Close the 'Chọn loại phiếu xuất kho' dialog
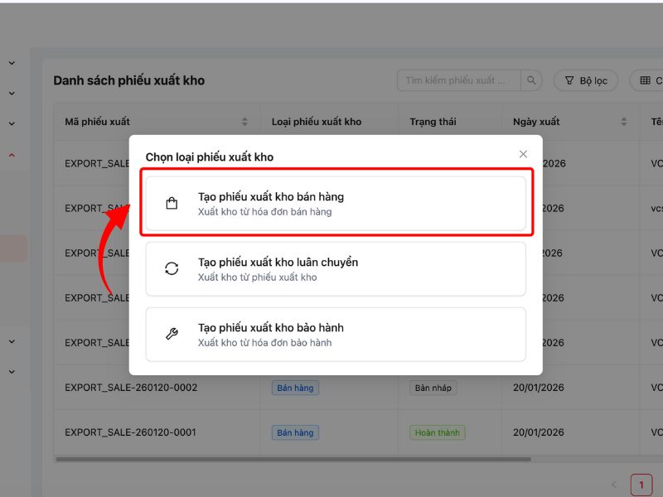 pyautogui.click(x=523, y=154)
